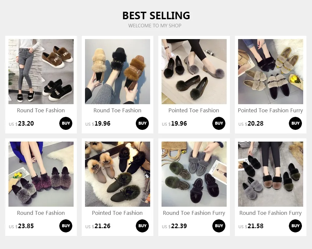This screenshot has height=249, width=312.
Task: Click the US $23.85 price label
Action: (x=21, y=226)
